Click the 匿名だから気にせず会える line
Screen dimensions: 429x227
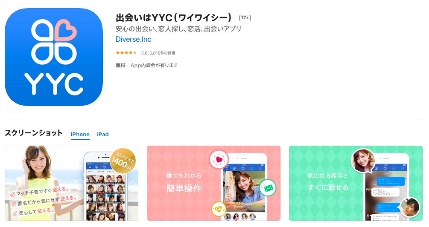point(44,201)
